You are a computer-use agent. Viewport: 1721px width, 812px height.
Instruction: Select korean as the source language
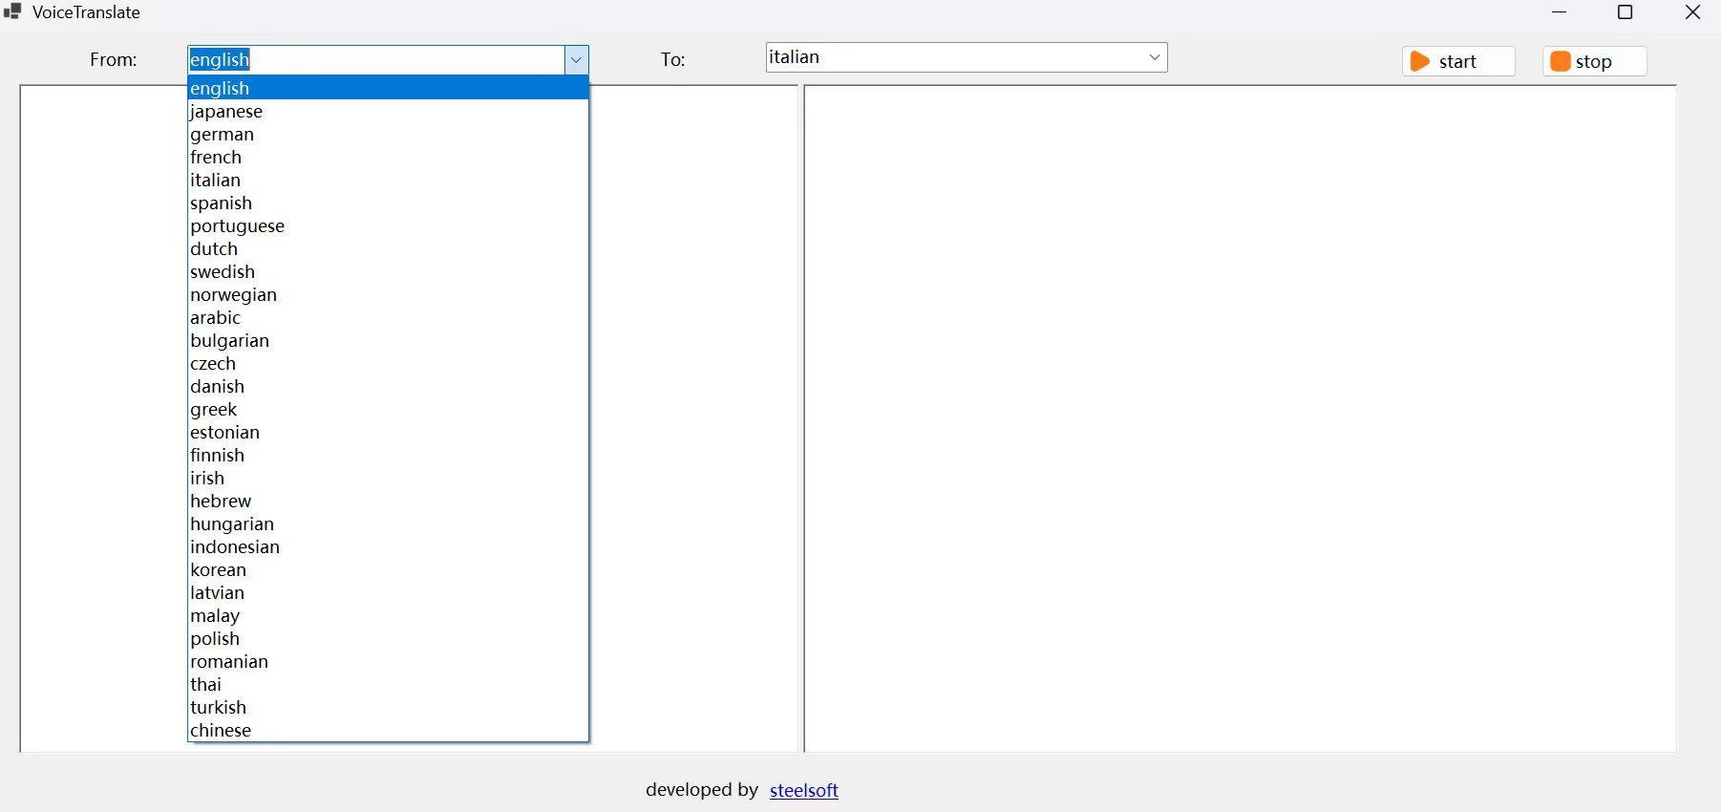(x=388, y=569)
